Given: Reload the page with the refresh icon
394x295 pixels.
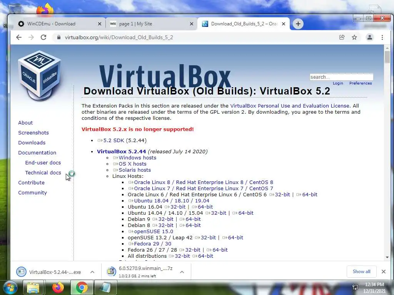Looking at the screenshot, I should coord(43,37).
